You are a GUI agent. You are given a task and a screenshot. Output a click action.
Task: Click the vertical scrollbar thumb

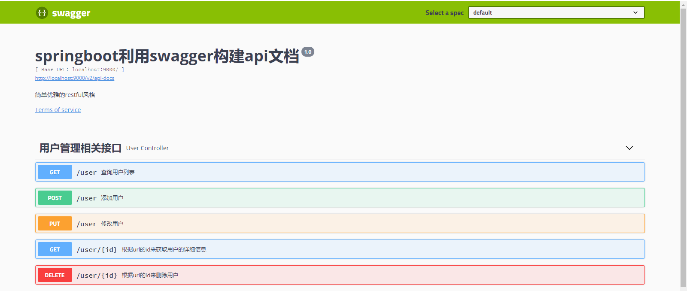pyautogui.click(x=683, y=148)
